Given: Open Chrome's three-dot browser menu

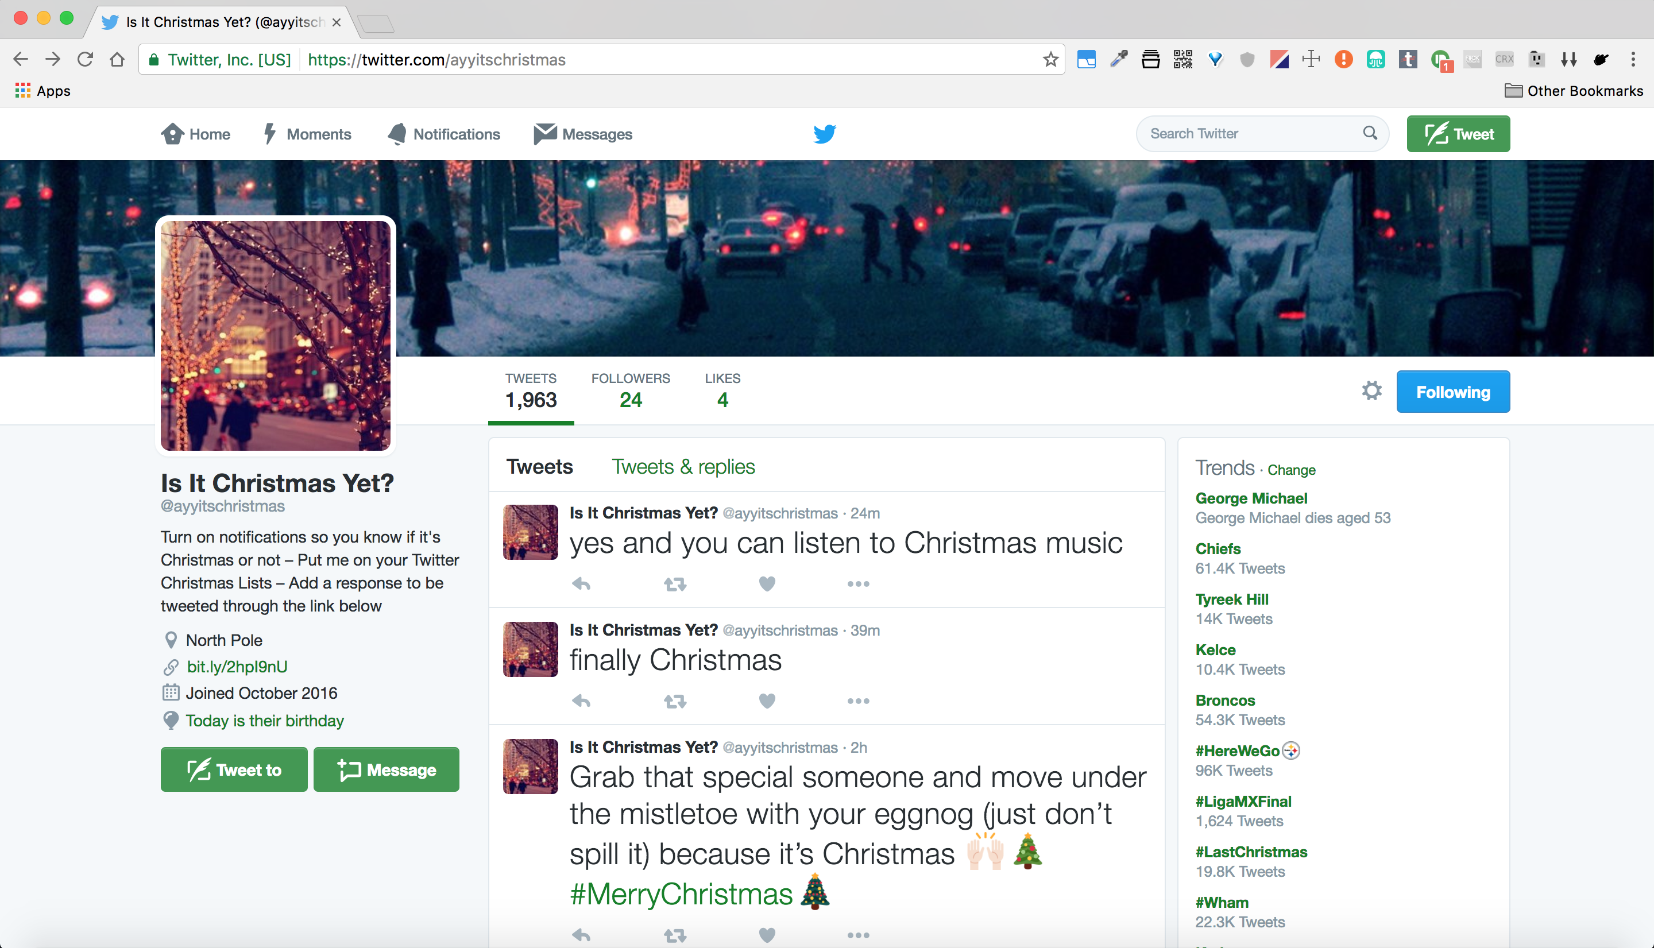Looking at the screenshot, I should pos(1634,59).
